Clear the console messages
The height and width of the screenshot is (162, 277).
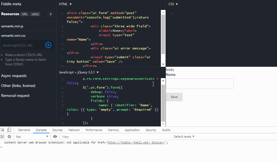[x=9, y=136]
